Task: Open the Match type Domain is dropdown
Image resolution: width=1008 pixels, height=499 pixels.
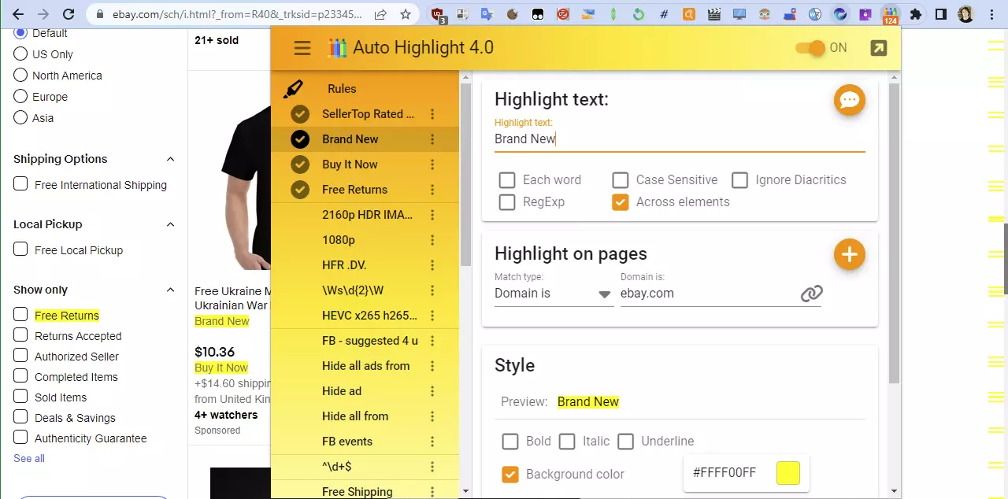Action: pos(553,294)
